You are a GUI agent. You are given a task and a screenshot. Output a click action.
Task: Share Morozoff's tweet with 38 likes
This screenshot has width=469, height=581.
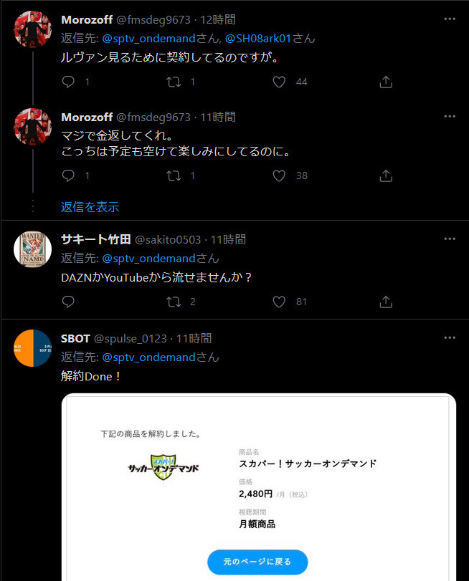[x=386, y=176]
